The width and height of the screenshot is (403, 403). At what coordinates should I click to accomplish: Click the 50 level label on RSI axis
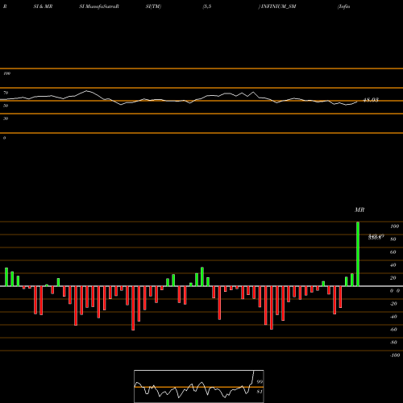[x=6, y=106]
